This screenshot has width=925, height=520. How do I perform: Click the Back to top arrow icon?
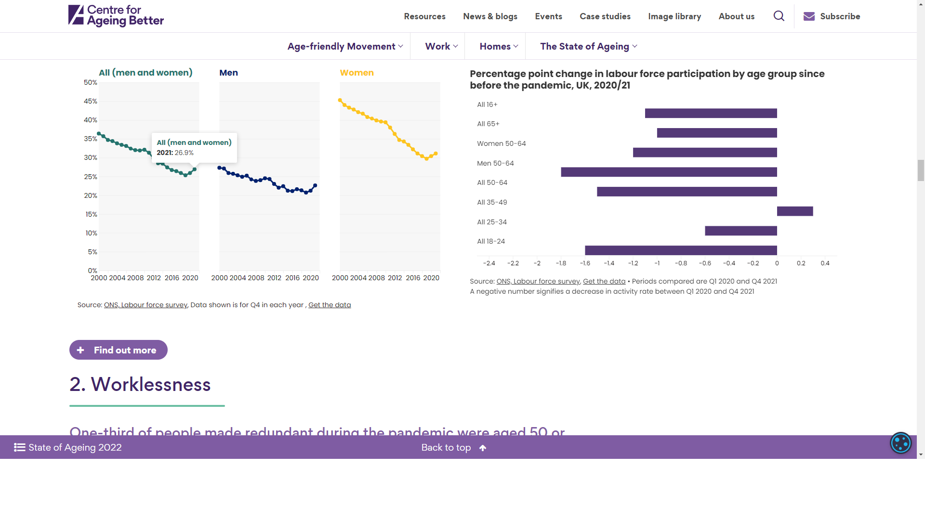[x=483, y=448]
